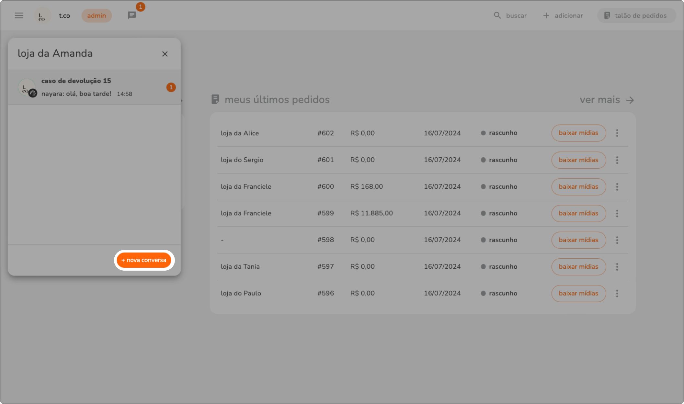Viewport: 684px width, 404px height.
Task: Close the loja da Amanda panel
Action: (165, 54)
